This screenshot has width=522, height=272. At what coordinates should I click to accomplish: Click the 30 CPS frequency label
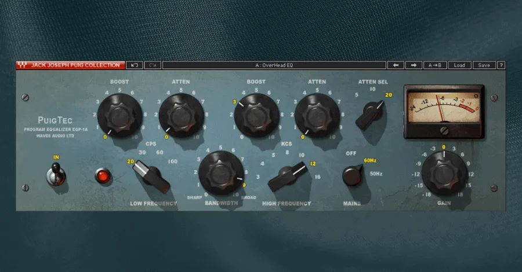142,152
